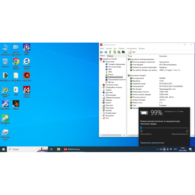Select Датчик tree item
This screenshot has height=195, width=195.
click(110, 82)
